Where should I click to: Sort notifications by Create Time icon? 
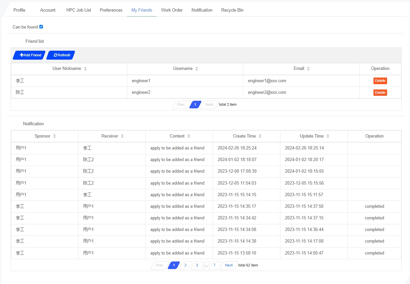pyautogui.click(x=260, y=136)
